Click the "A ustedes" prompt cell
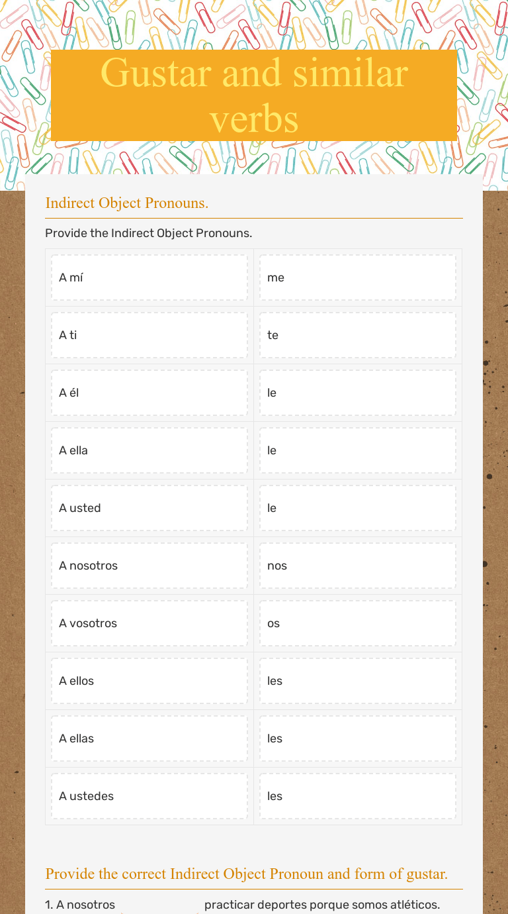This screenshot has width=508, height=914. 149,796
